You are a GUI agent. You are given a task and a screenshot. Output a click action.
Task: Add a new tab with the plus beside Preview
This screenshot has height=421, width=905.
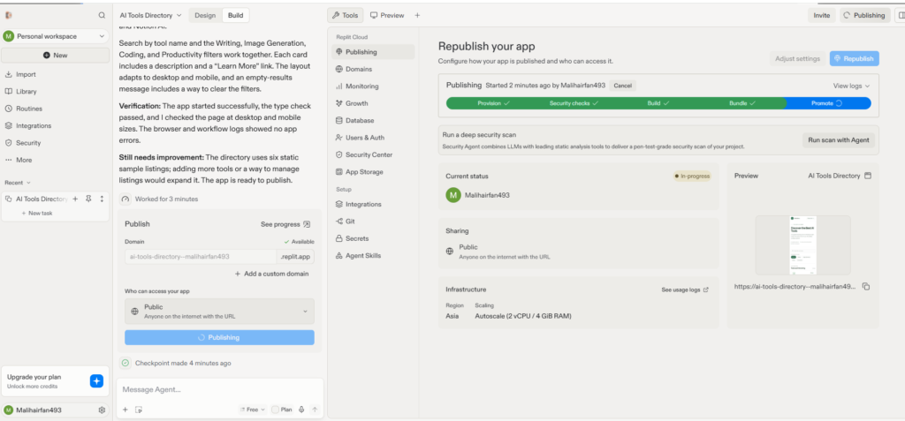pos(417,16)
